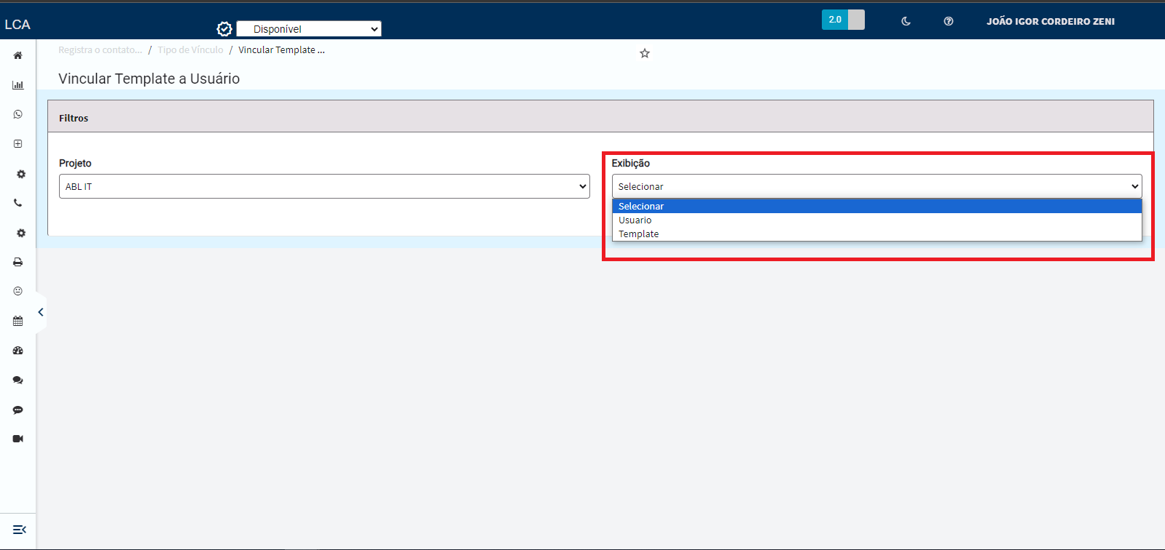The width and height of the screenshot is (1165, 550).
Task: Click the Vincular Template a Usuário heading
Action: [149, 79]
